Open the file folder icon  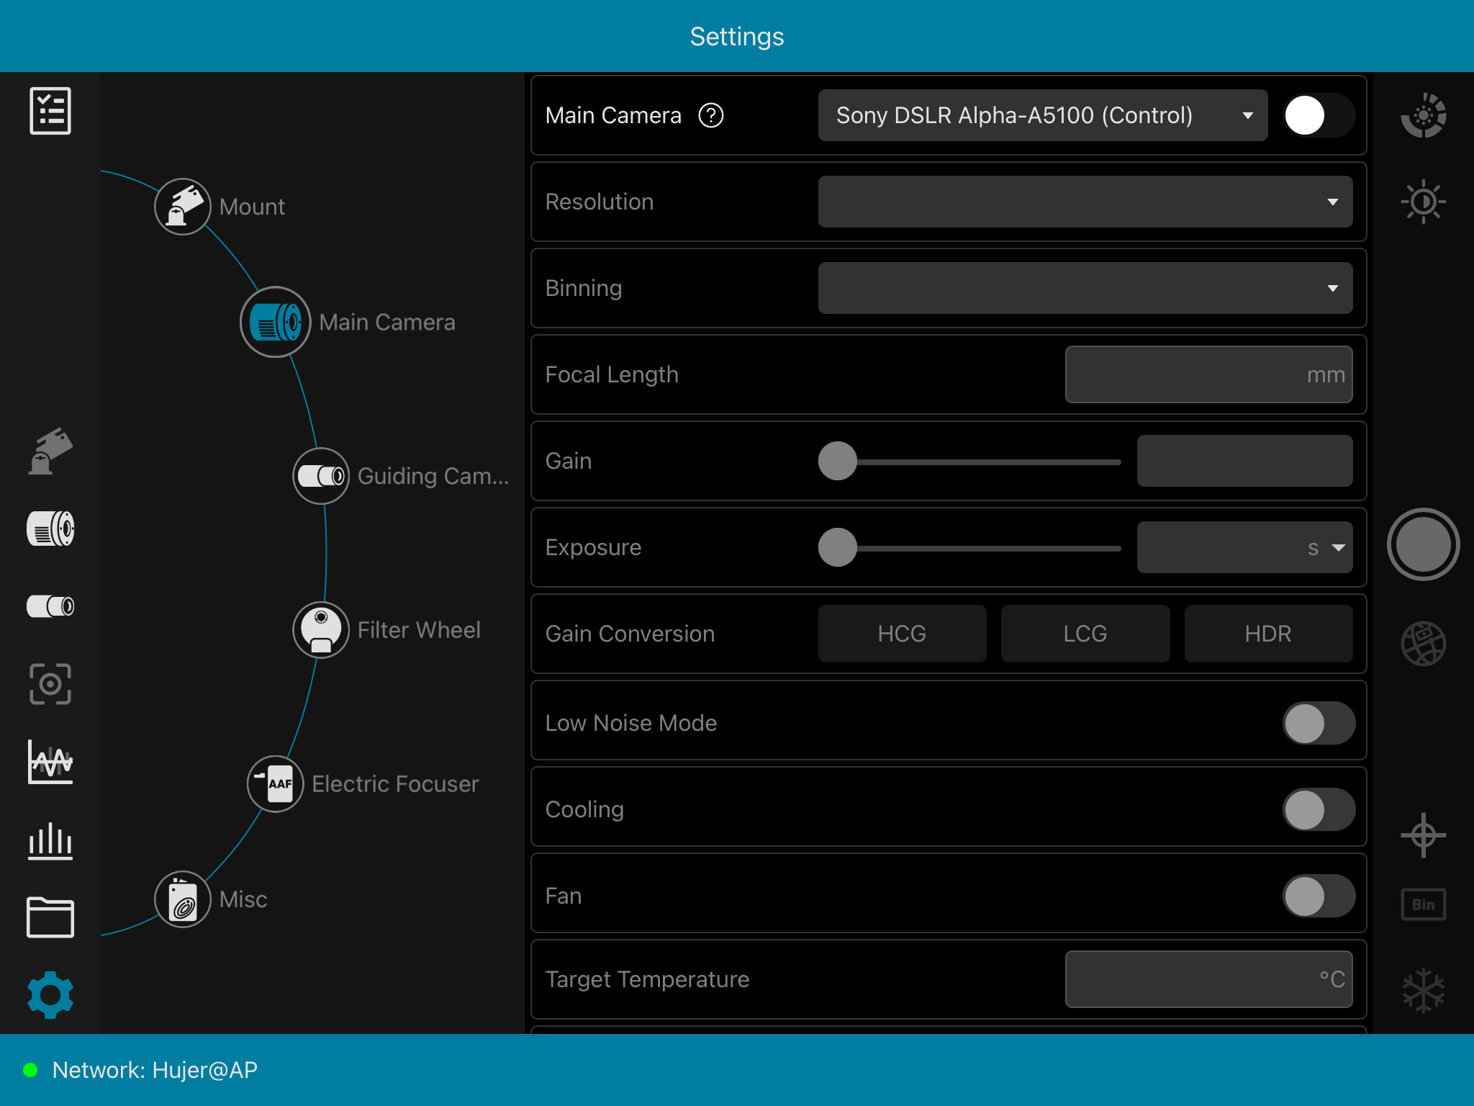pos(50,917)
